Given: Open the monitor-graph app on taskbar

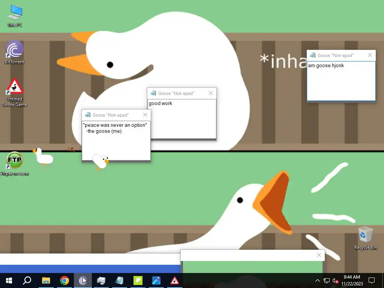Looking at the screenshot, I should pos(101,280).
